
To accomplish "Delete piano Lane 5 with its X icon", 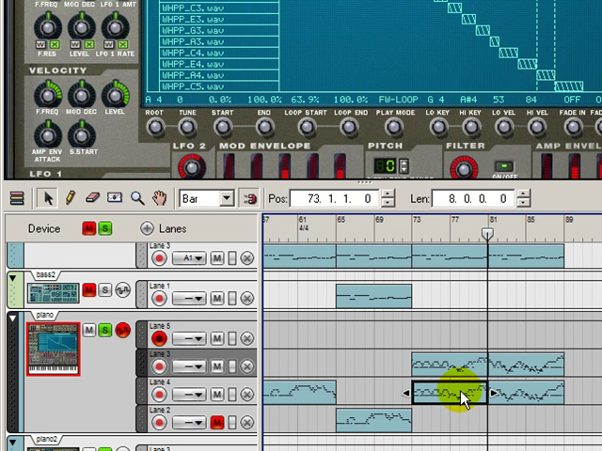I will [x=247, y=338].
